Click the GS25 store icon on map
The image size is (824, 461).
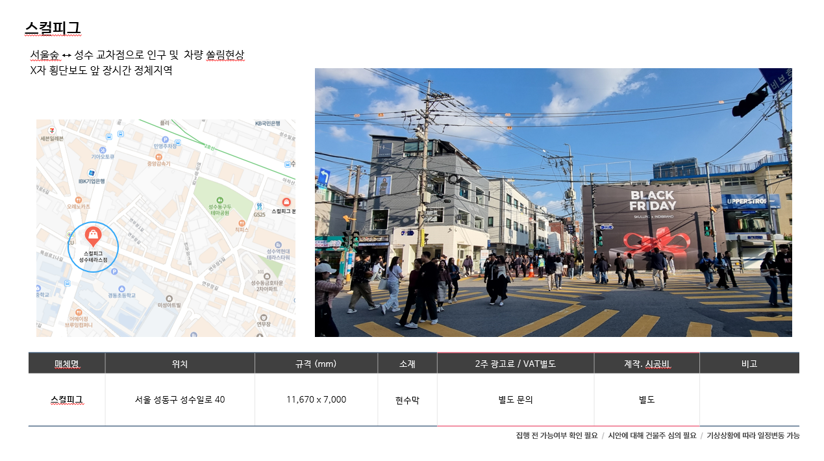pos(259,206)
